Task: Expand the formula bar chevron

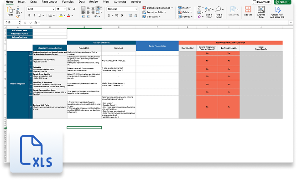Action: (x=291, y=23)
